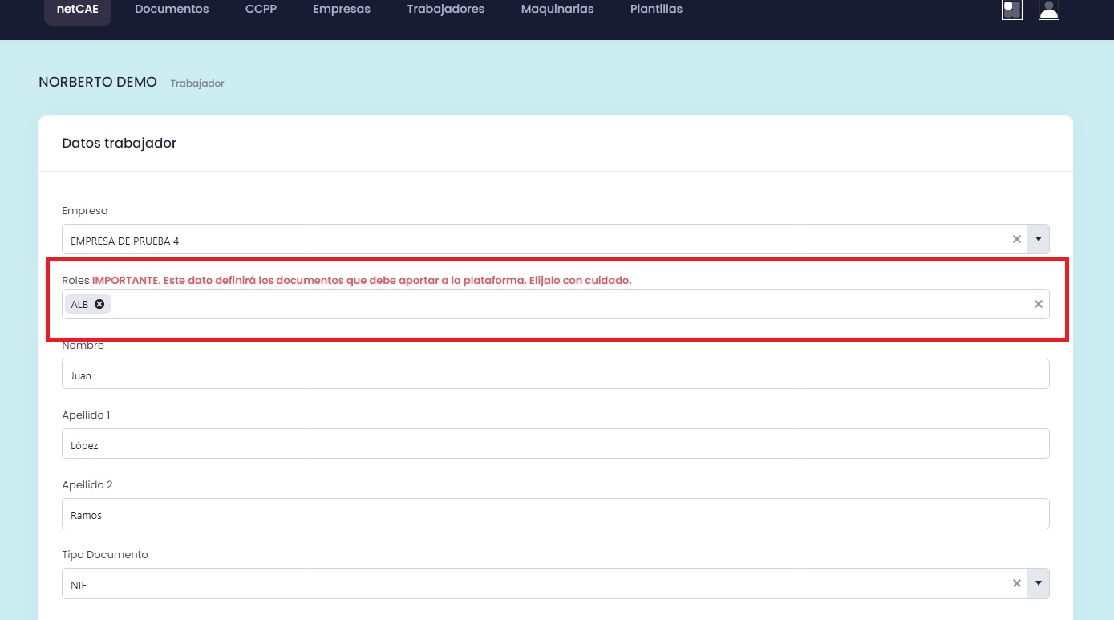Clear all selected Roles

coord(1038,304)
